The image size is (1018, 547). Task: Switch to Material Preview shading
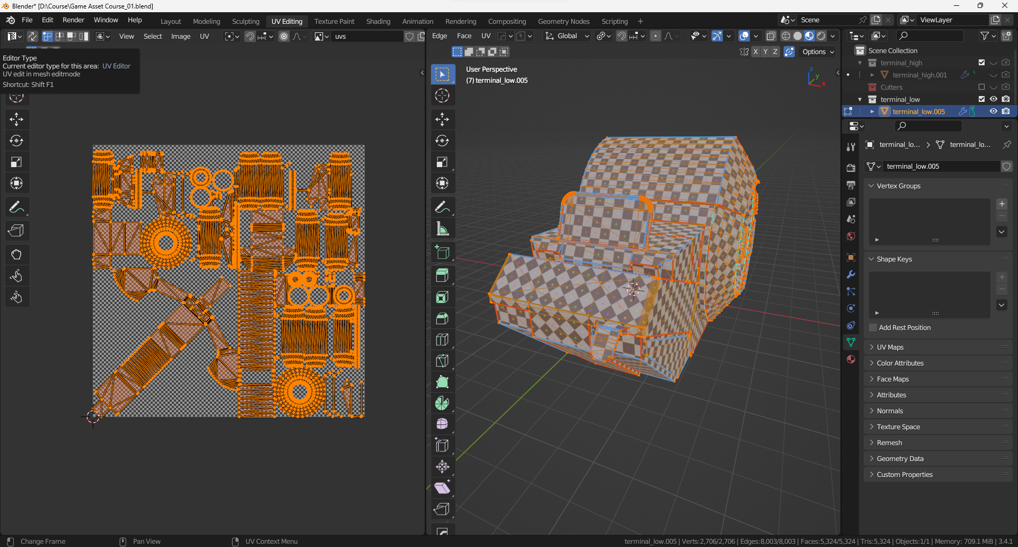(x=809, y=36)
